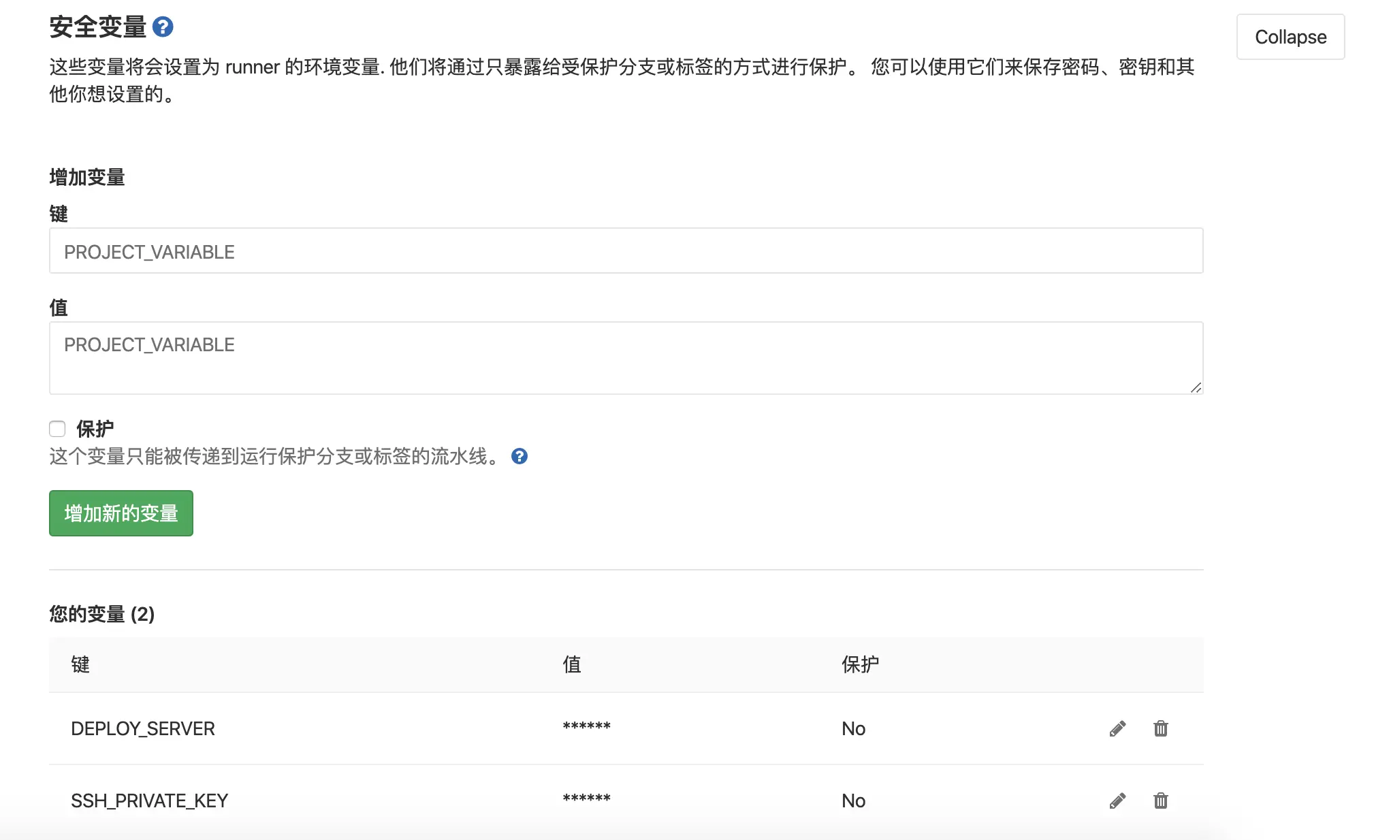Click the 值 column header in table
1374x840 pixels.
click(571, 664)
